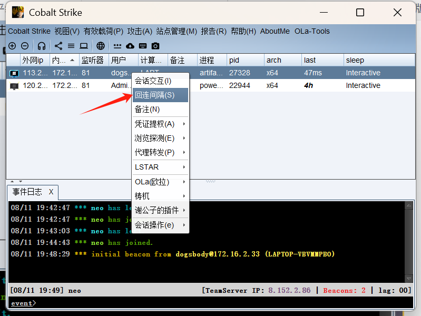Image resolution: width=421 pixels, height=316 pixels.
Task: Sort by the last column header
Action: pos(322,60)
